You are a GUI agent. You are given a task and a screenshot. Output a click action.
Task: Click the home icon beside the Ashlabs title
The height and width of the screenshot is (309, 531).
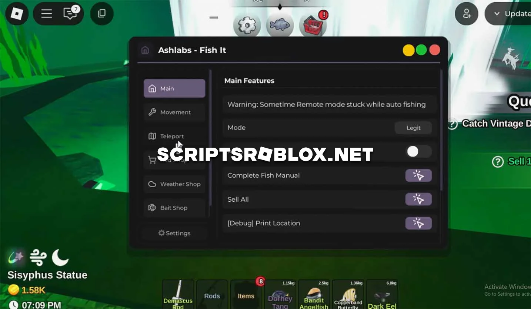click(x=145, y=50)
